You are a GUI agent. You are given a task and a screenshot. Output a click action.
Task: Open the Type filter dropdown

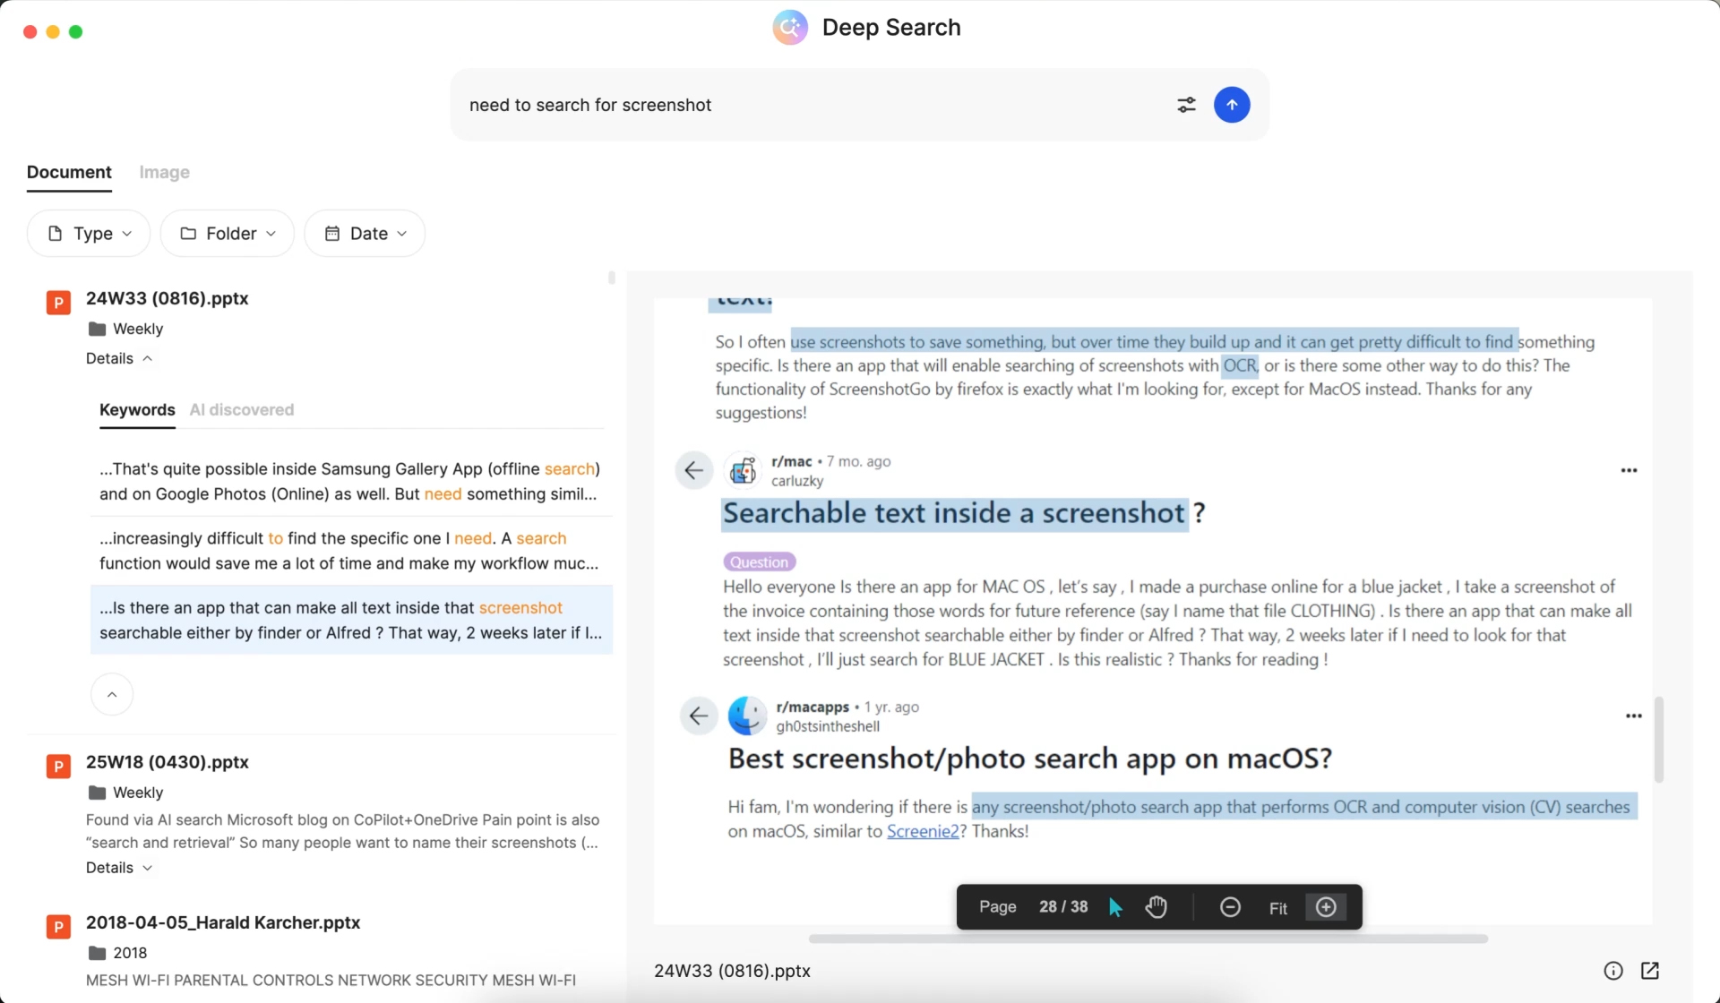[89, 234]
